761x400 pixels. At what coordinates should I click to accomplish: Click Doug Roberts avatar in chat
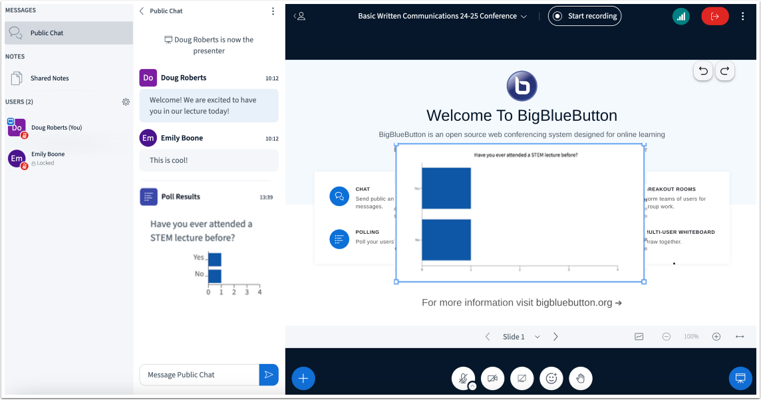148,78
